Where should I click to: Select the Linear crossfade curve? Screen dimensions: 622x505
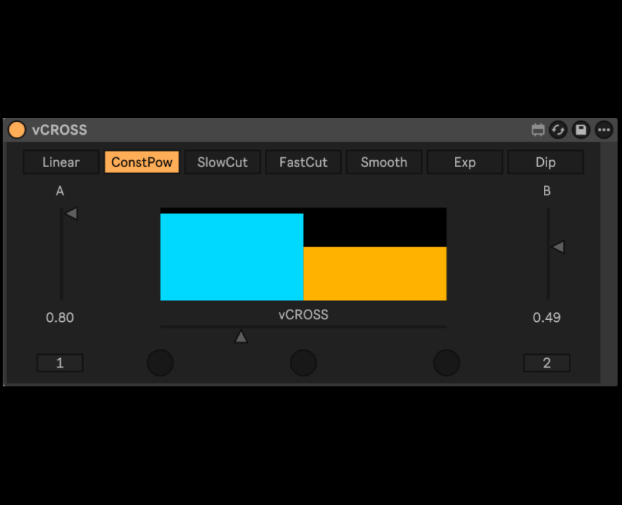61,162
